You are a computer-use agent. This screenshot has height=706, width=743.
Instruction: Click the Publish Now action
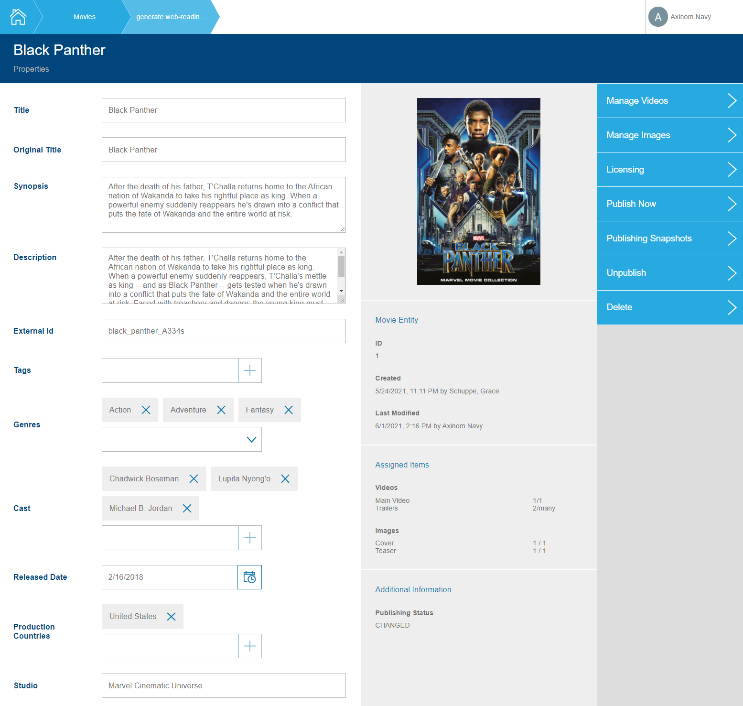pos(668,204)
